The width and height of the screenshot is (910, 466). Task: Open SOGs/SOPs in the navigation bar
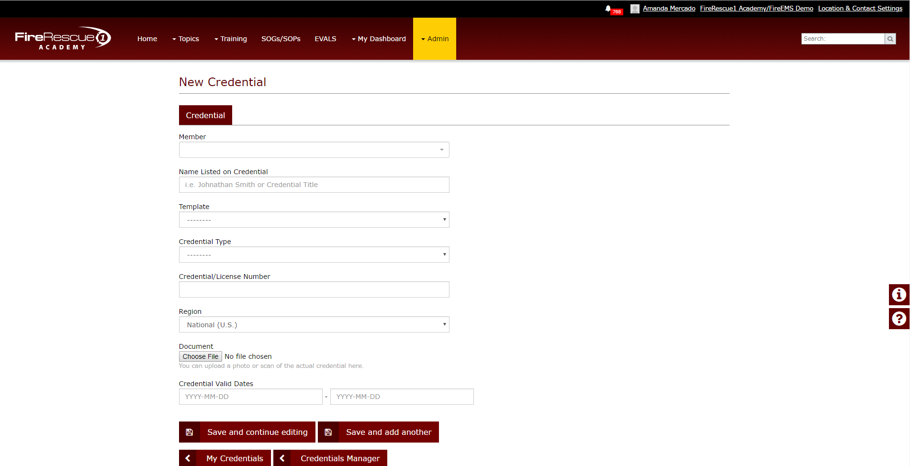coord(281,39)
